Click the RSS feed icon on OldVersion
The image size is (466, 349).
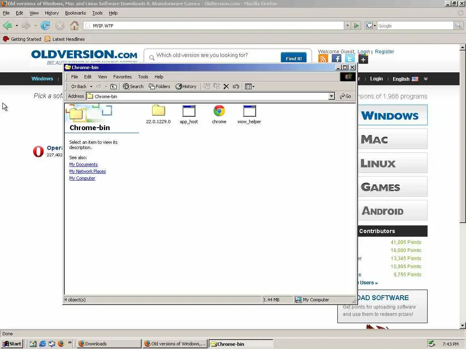tap(323, 59)
